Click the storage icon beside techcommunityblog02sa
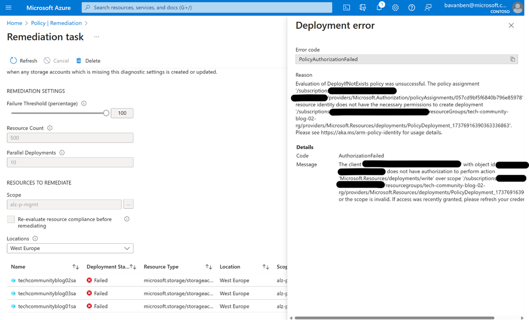The width and height of the screenshot is (529, 320). tap(13, 280)
